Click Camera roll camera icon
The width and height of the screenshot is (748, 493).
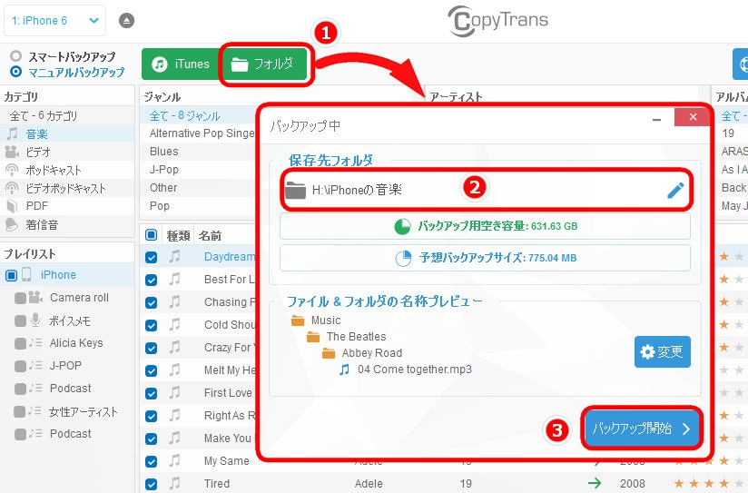coord(35,297)
